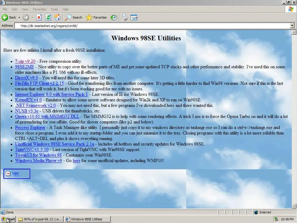Stop loading with the red X icon
This screenshot has height=223, width=297.
pyautogui.click(x=39, y=17)
